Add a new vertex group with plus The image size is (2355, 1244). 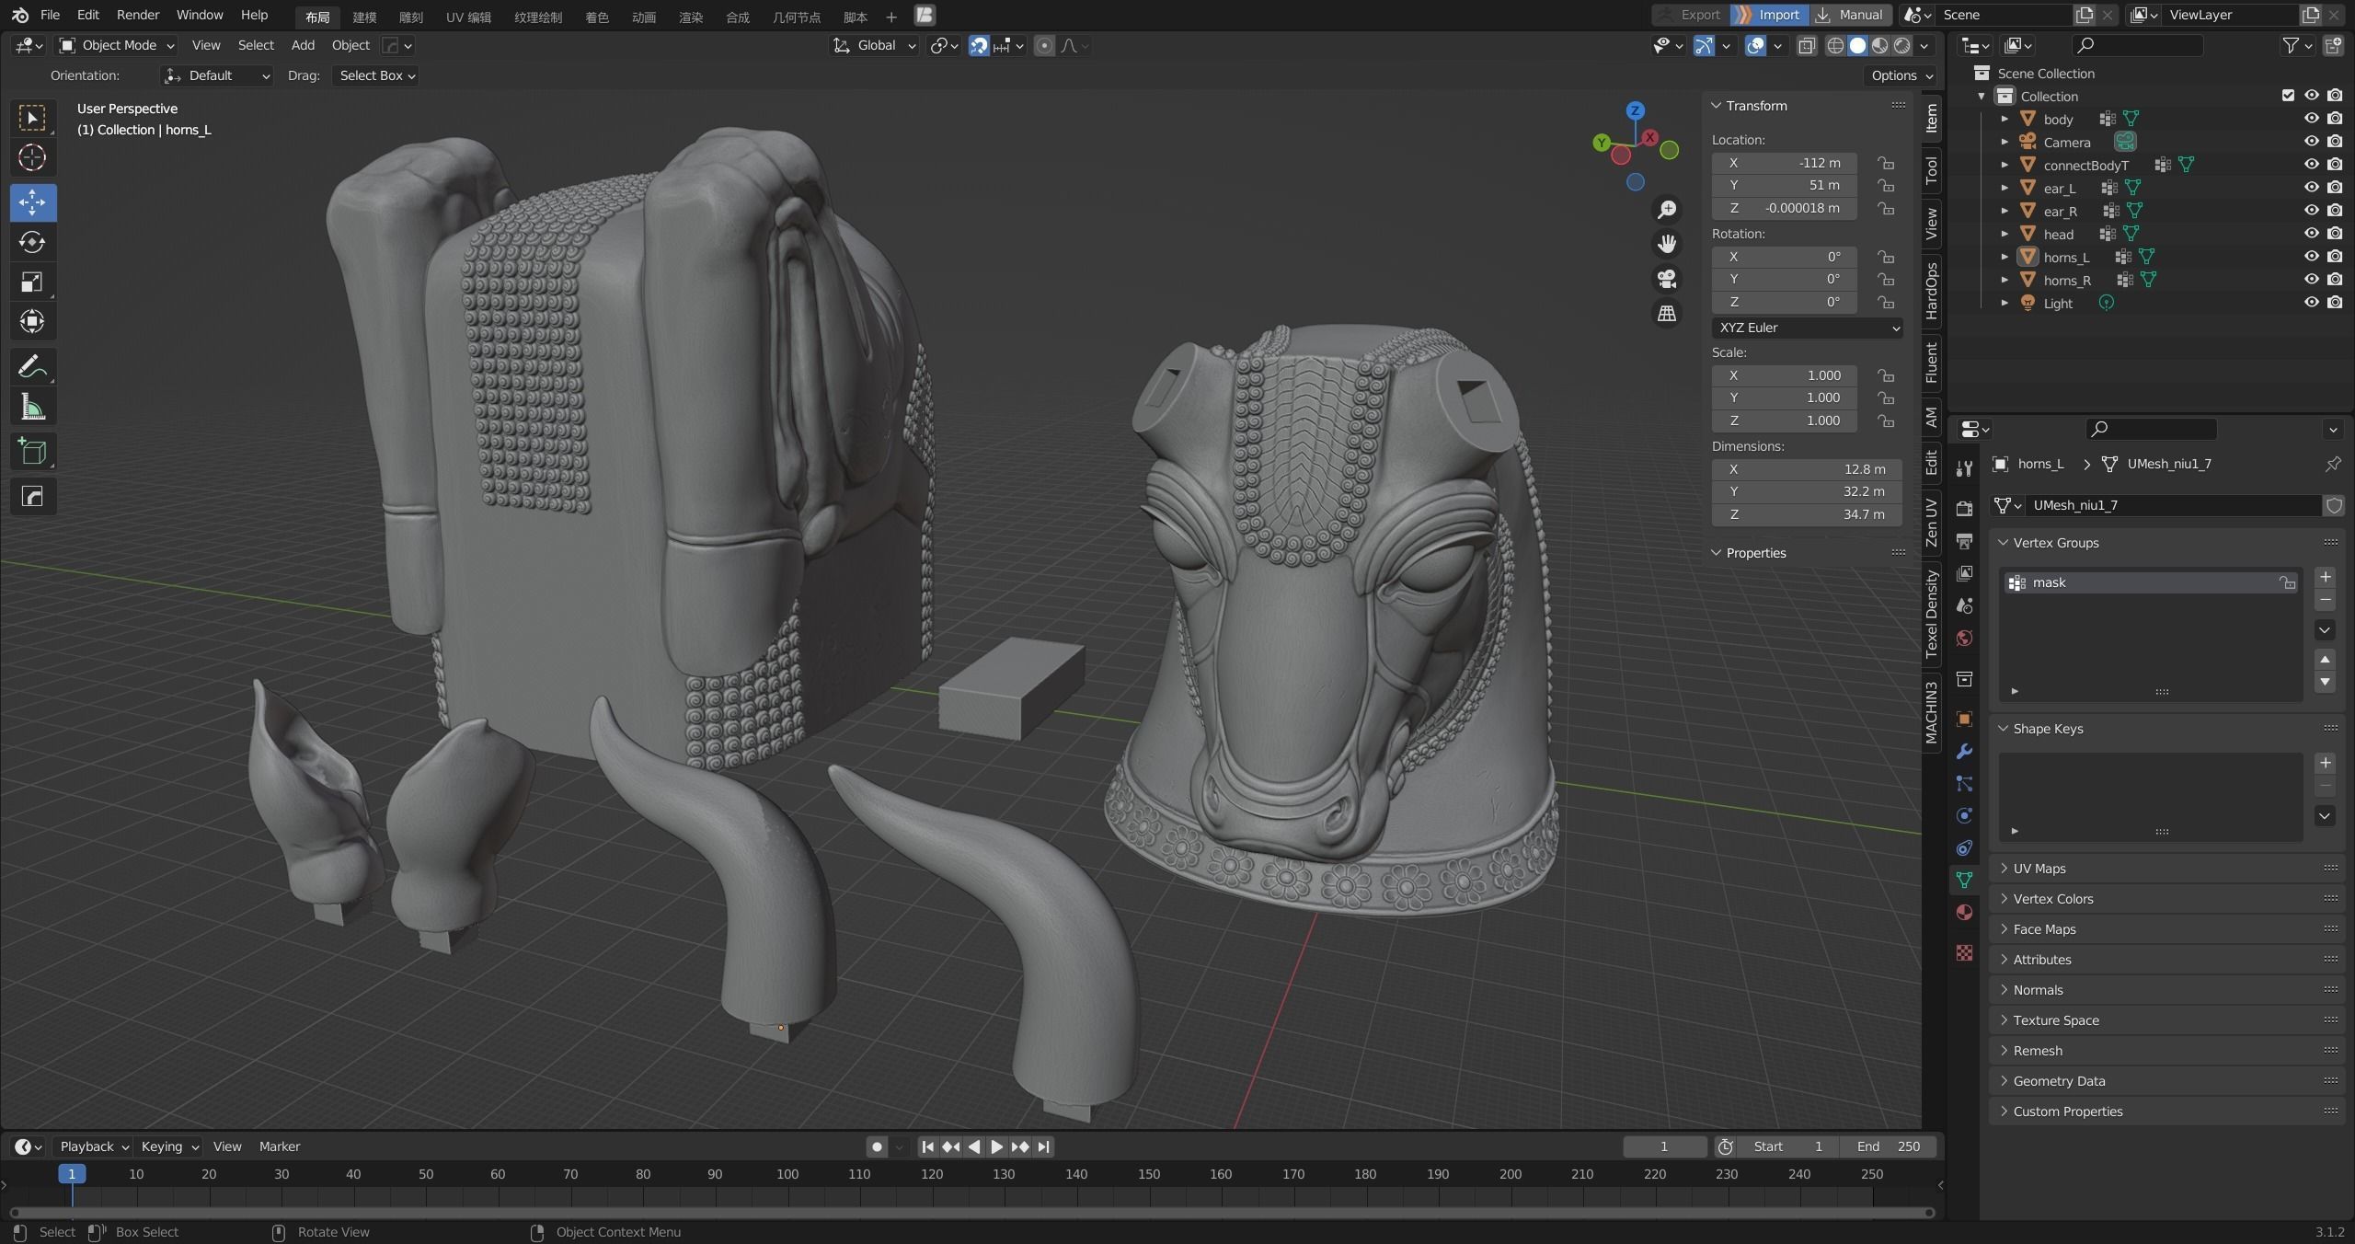tap(2326, 577)
